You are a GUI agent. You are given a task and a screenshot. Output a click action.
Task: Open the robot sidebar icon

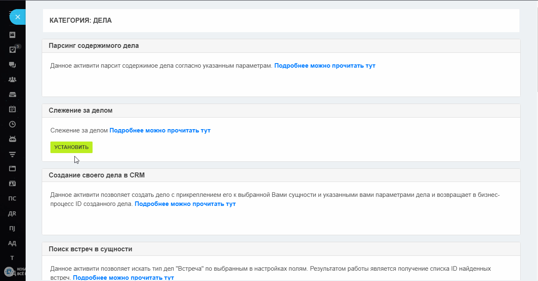coord(12,139)
